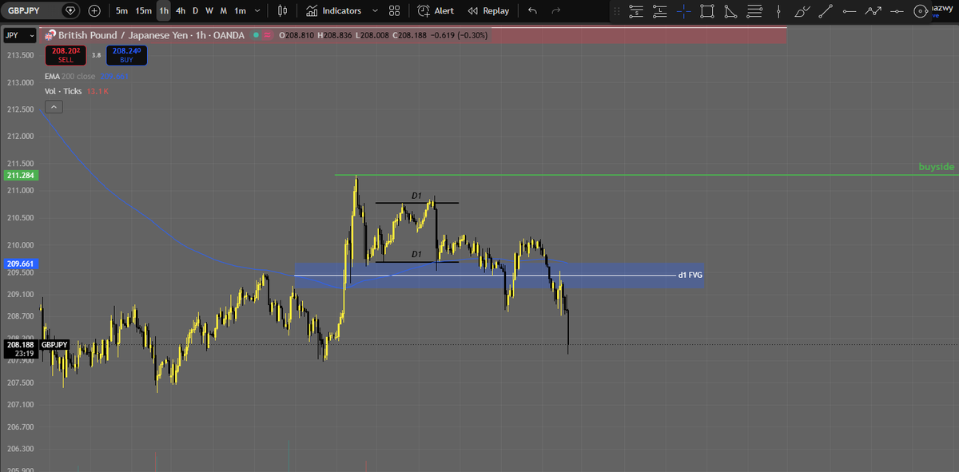
Task: Create a new Alert
Action: (x=436, y=11)
